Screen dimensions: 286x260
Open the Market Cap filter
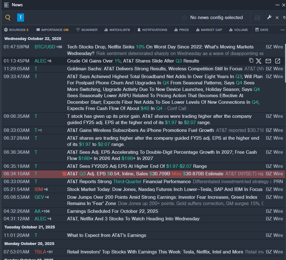pos(209,30)
